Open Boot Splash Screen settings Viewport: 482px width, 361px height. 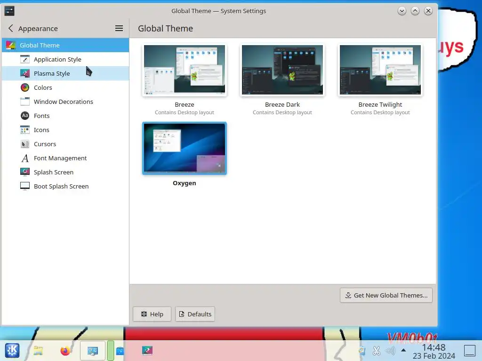(x=65, y=186)
